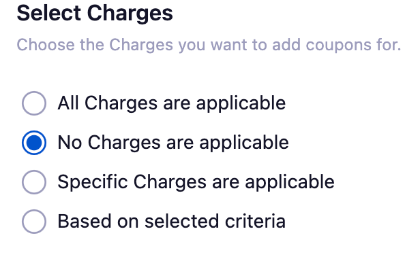Click the 'Choose the Charges you want' description

tap(209, 45)
